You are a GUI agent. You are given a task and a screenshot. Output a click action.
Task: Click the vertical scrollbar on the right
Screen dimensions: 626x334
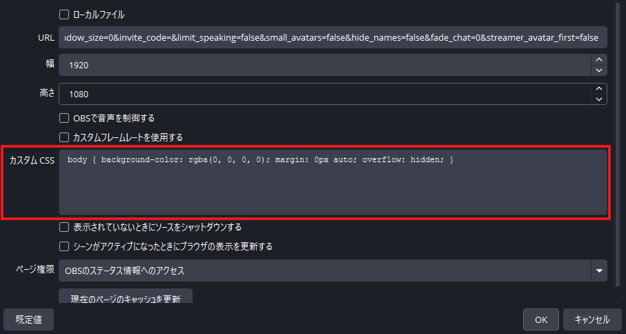(x=617, y=138)
